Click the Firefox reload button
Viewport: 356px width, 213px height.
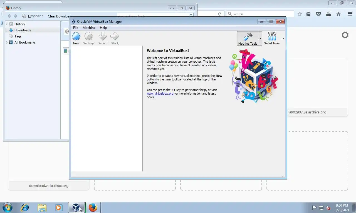tap(219, 14)
